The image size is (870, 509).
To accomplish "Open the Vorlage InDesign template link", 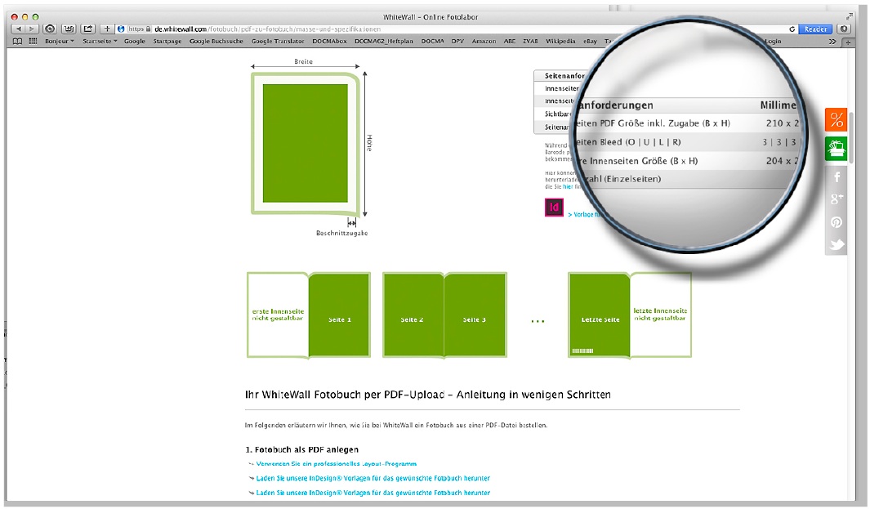I will click(x=584, y=214).
